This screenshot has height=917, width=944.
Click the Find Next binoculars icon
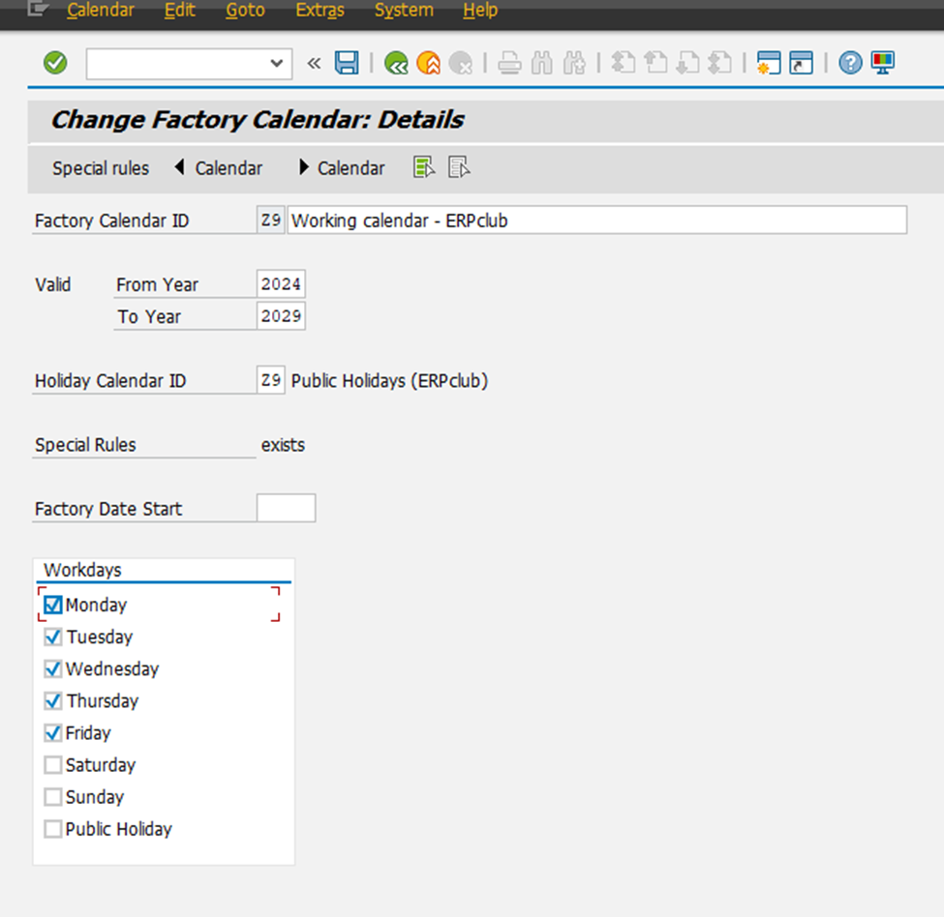click(574, 63)
